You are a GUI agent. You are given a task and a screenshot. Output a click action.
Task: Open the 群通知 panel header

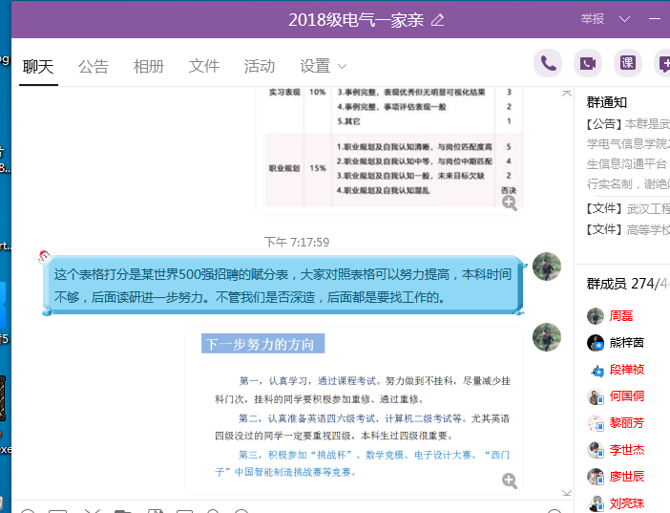[x=607, y=102]
